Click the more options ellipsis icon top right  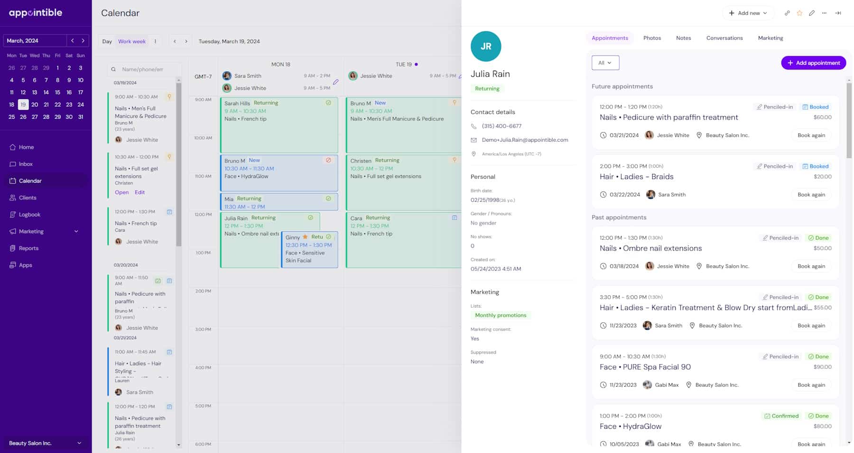pyautogui.click(x=824, y=13)
